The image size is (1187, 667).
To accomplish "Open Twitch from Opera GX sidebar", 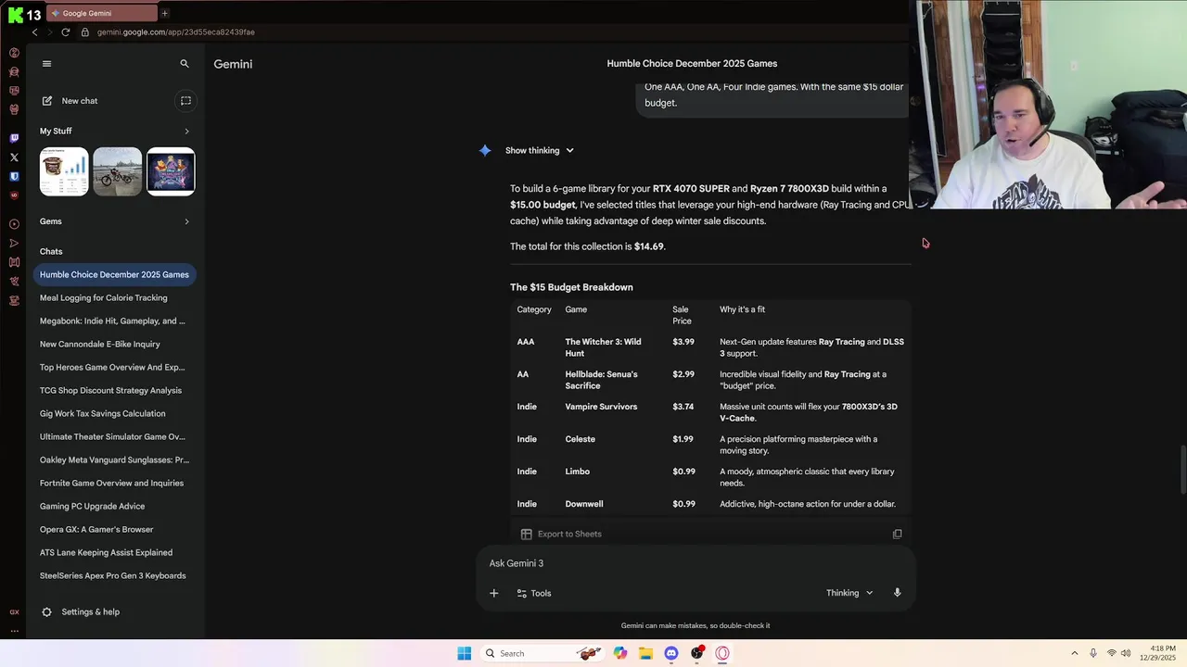I will click(x=14, y=138).
